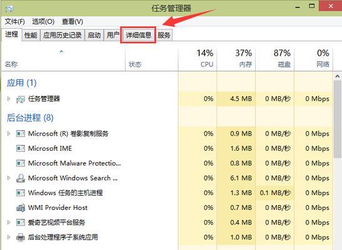Viewport: 342px width, 250px height.
Task: Click the Task Manager icon in title bar
Action: [9, 9]
